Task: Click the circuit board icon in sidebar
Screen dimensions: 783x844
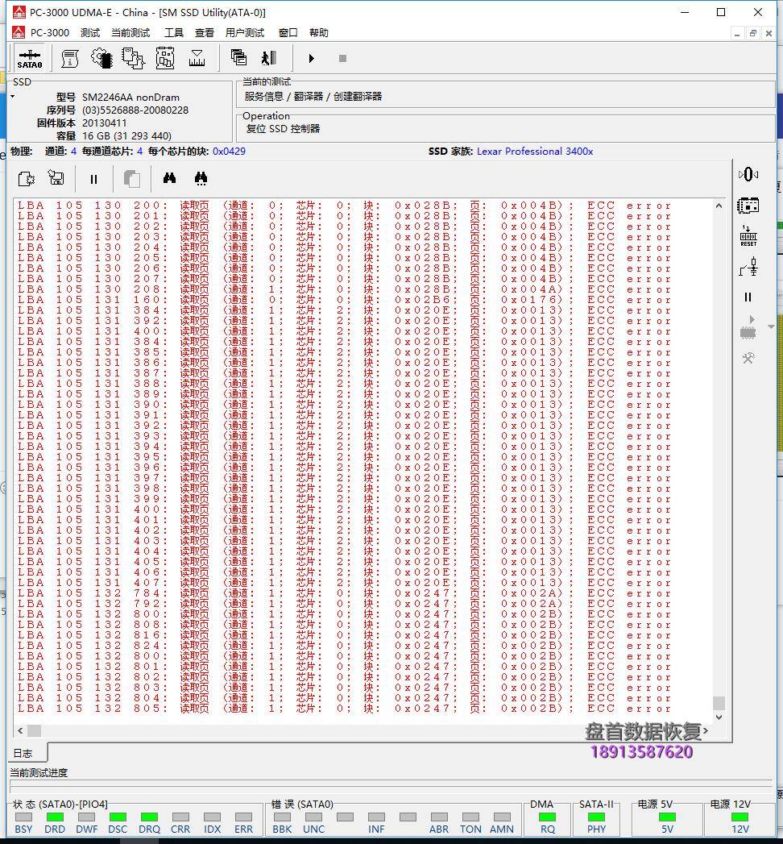Action: tap(748, 206)
